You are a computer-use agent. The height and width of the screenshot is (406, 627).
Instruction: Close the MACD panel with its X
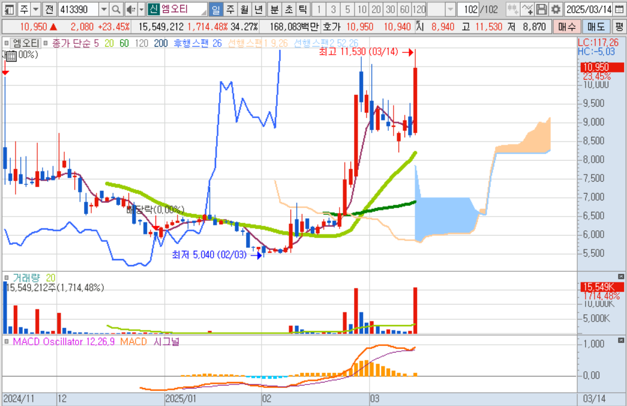coord(620,341)
